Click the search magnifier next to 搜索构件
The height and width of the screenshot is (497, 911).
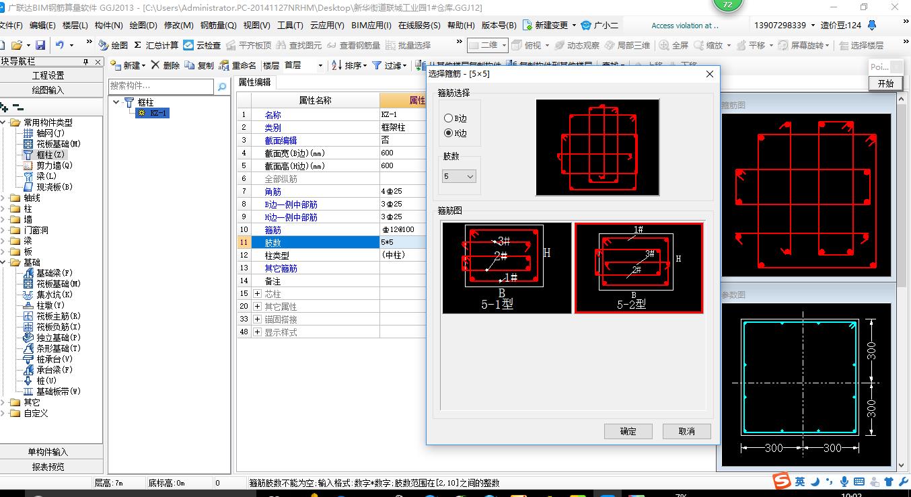[221, 86]
